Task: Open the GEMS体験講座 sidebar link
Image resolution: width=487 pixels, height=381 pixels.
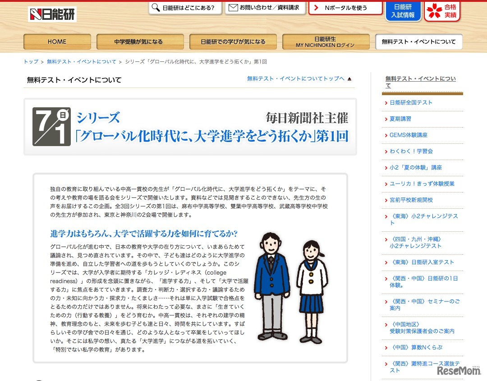Action: (x=409, y=135)
